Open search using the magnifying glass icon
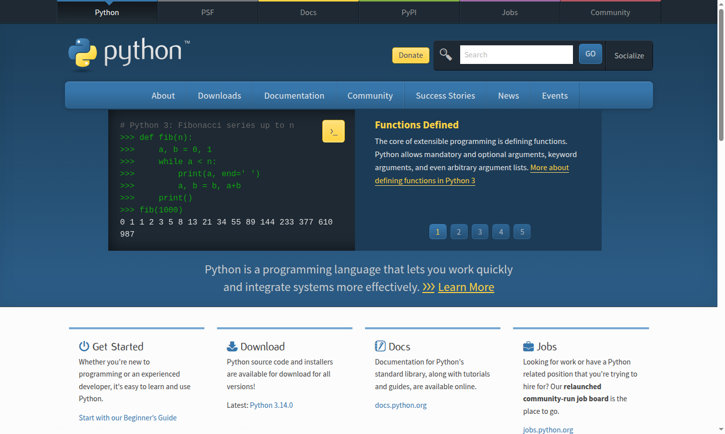 coord(445,54)
